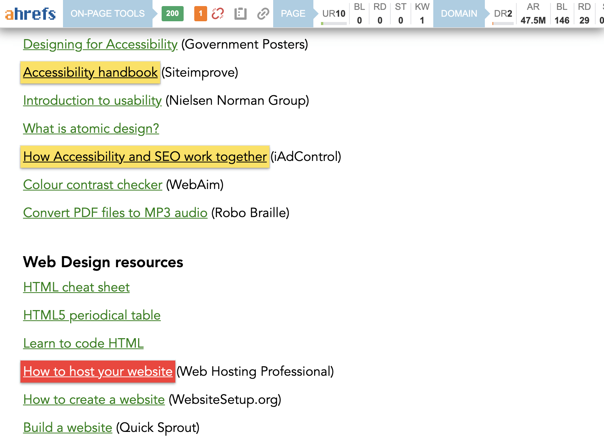Open the page report document icon
The width and height of the screenshot is (604, 441).
click(x=240, y=14)
